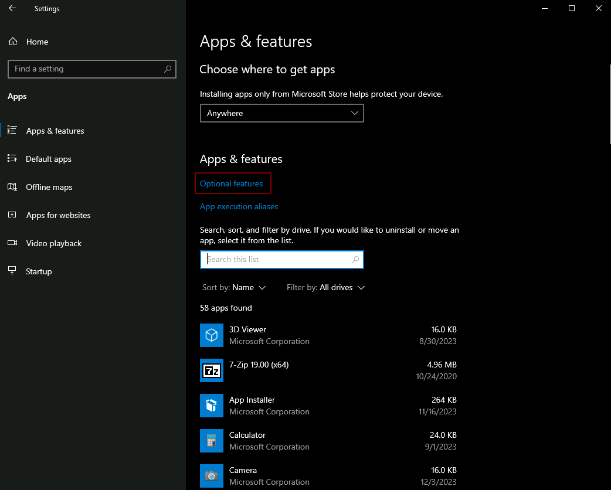Click the 58 apps found count

coord(226,308)
